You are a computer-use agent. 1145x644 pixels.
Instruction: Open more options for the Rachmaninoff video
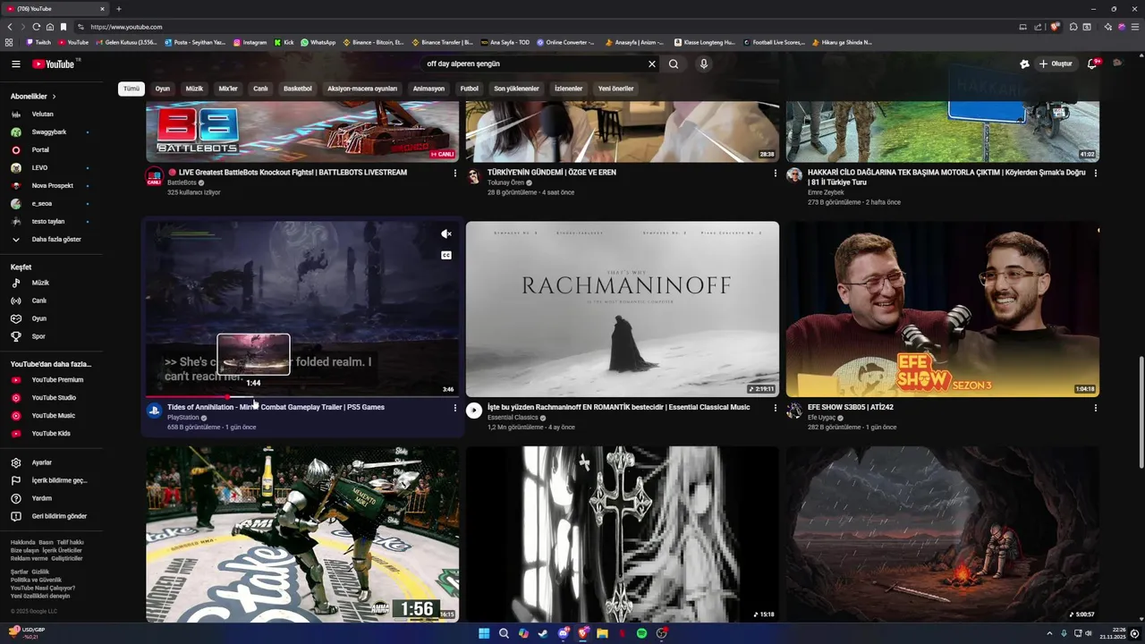[775, 408]
